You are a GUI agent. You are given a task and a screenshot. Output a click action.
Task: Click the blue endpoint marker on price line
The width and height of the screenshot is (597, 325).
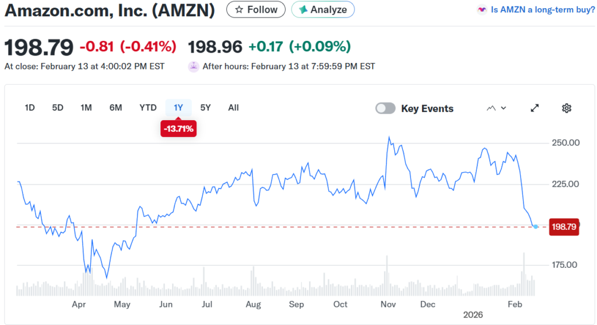[536, 226]
